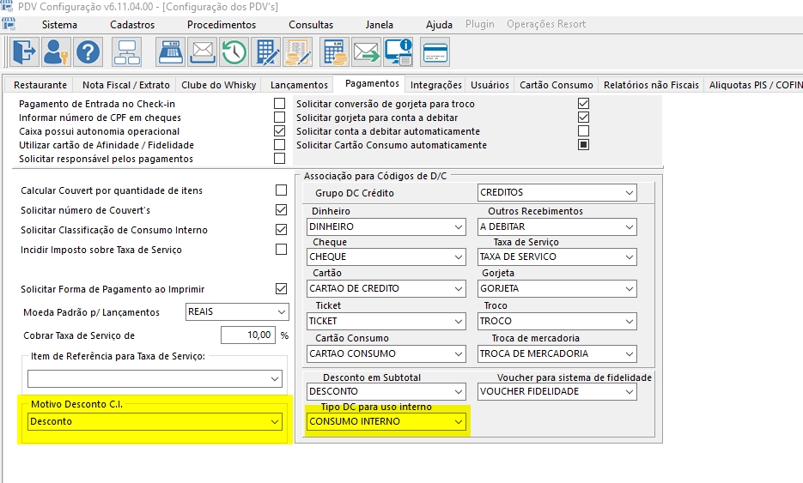
Task: Open the Cartão Consumo tab
Action: coord(557,85)
